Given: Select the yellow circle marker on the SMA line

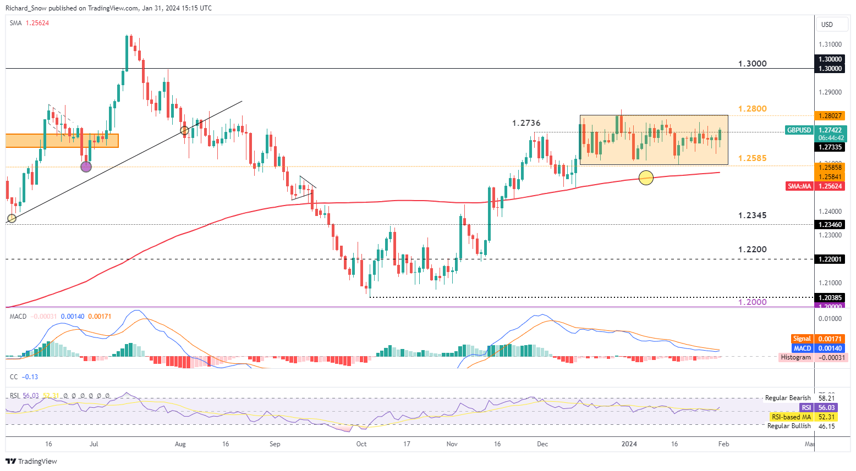Looking at the screenshot, I should (x=646, y=178).
